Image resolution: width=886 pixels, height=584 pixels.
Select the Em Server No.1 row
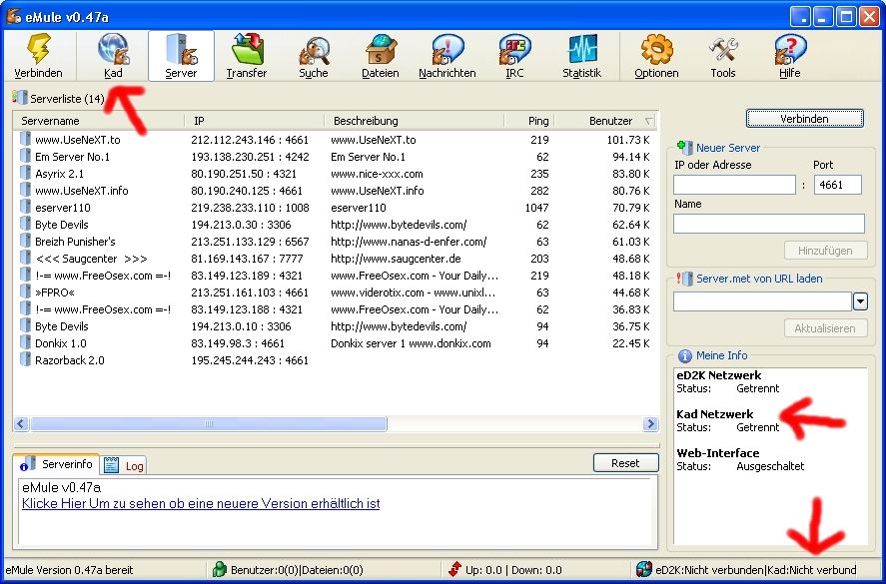(335, 157)
